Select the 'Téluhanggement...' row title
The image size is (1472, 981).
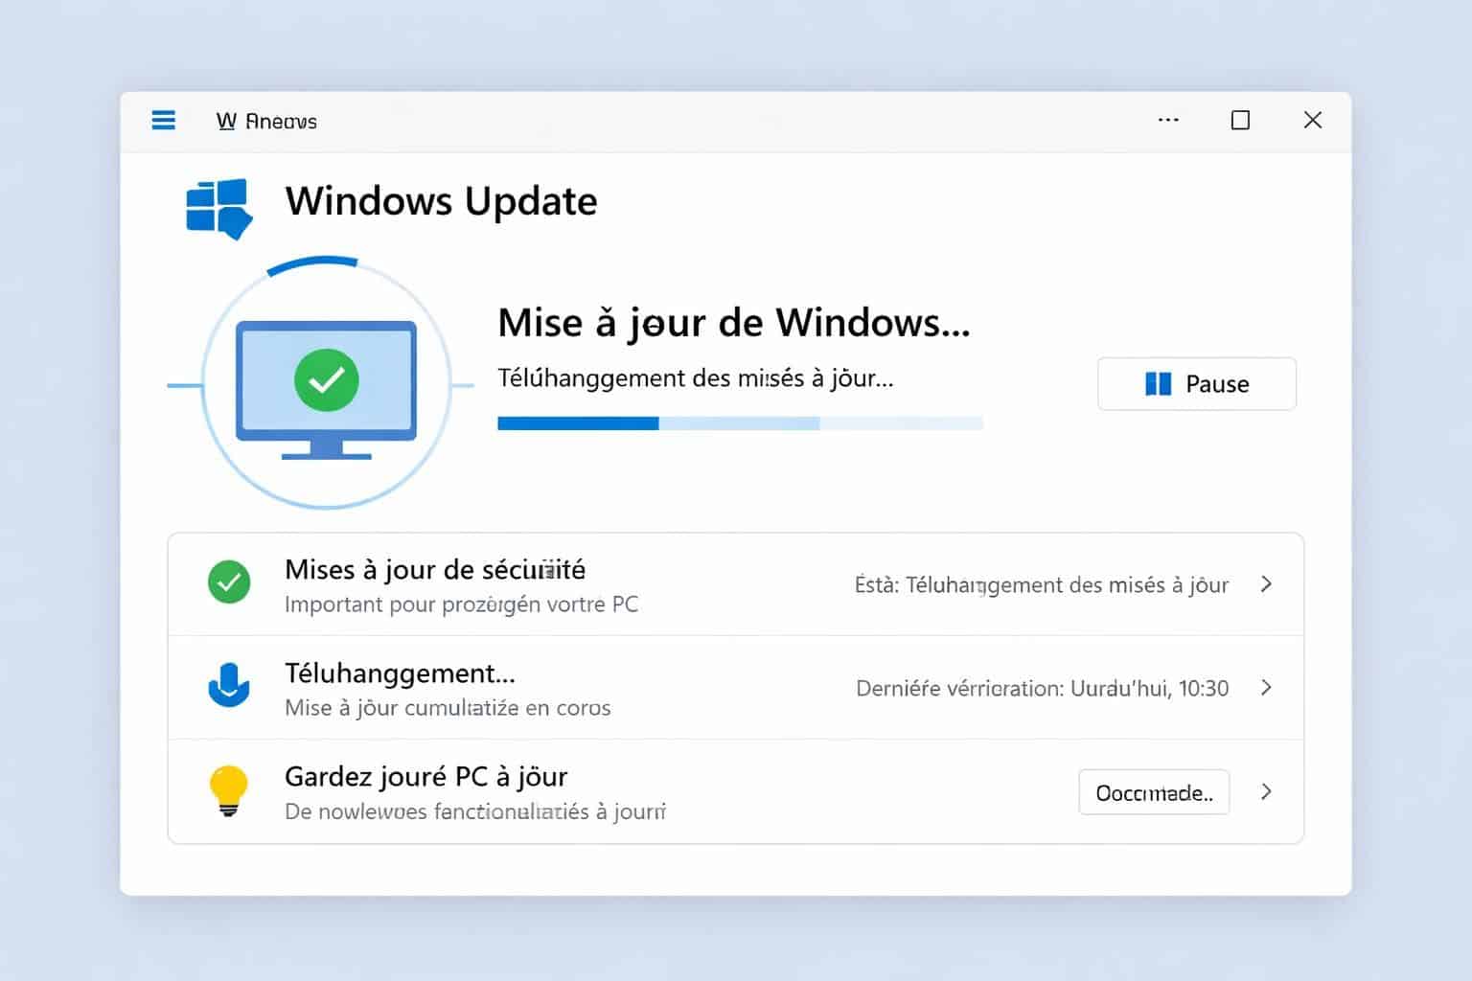(x=401, y=673)
